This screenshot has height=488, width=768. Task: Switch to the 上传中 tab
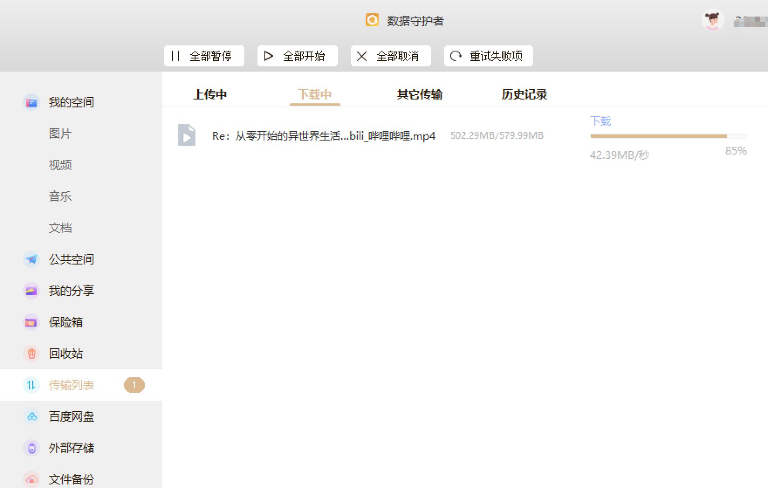coord(209,94)
